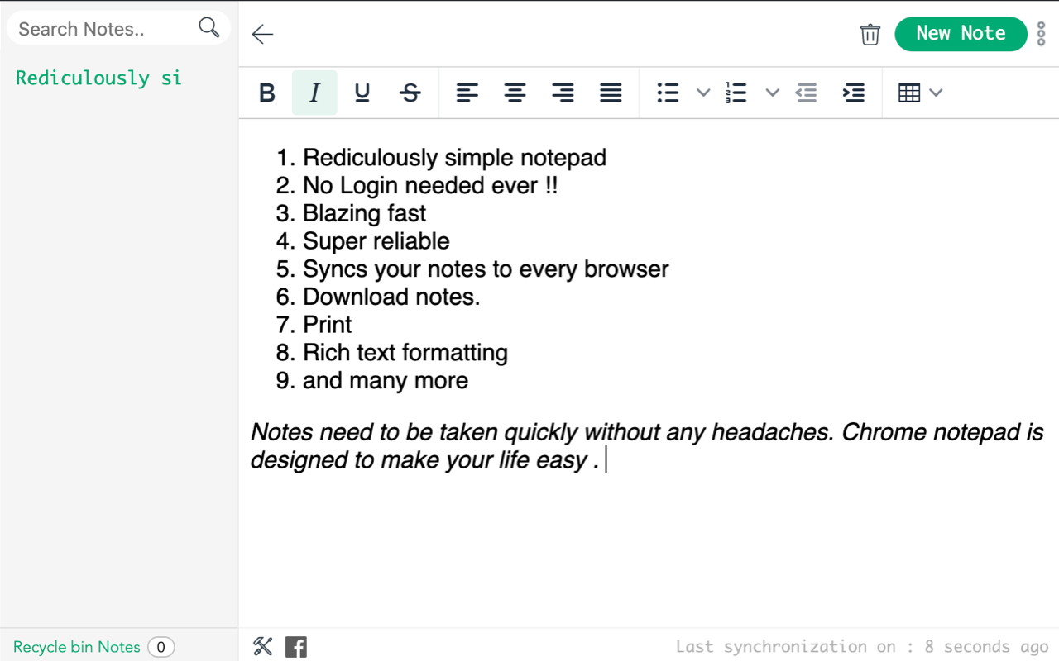Decrease the indent

click(806, 93)
